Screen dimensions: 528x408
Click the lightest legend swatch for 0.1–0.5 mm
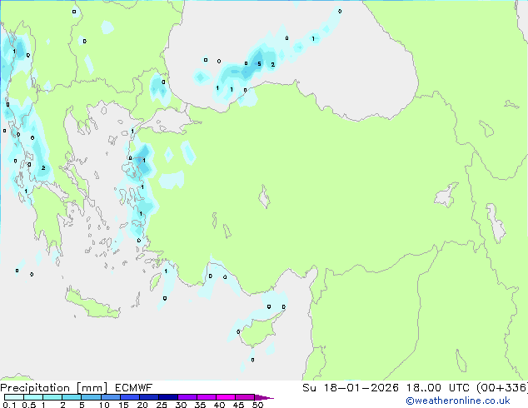point(14,397)
